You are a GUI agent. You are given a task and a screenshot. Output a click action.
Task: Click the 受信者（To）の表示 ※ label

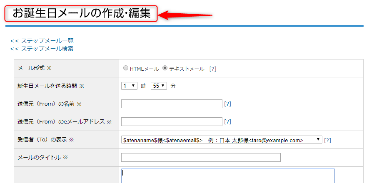click(46, 140)
